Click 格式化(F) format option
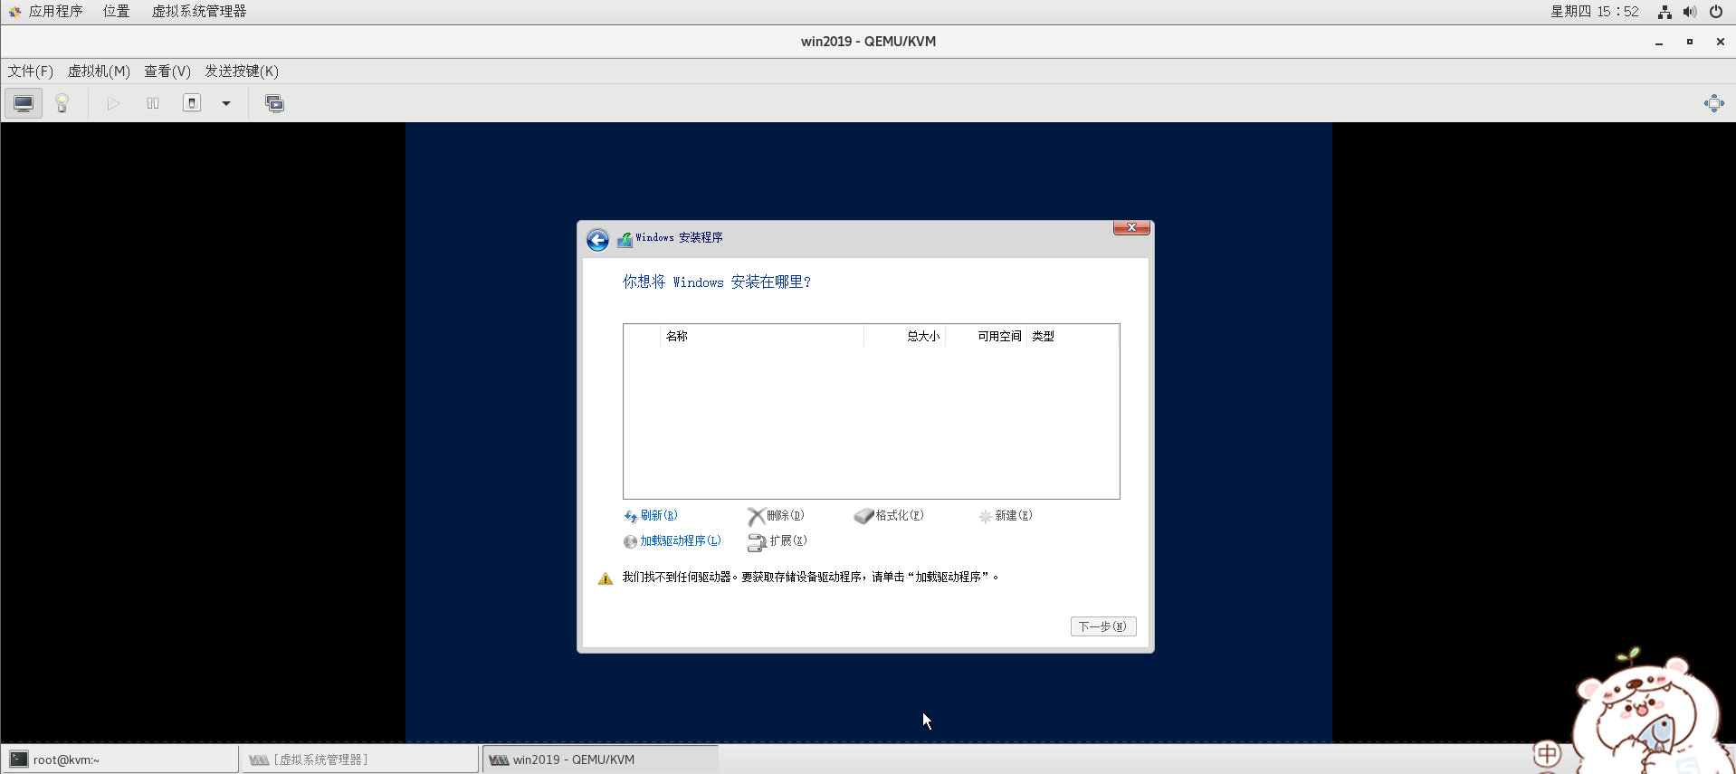 900,515
